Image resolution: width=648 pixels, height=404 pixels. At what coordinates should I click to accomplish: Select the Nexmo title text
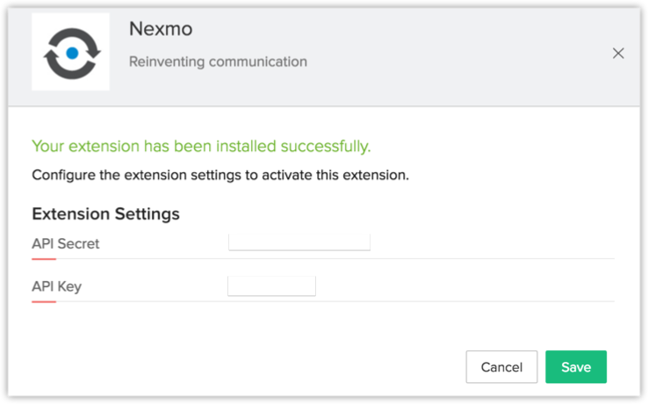pos(161,29)
